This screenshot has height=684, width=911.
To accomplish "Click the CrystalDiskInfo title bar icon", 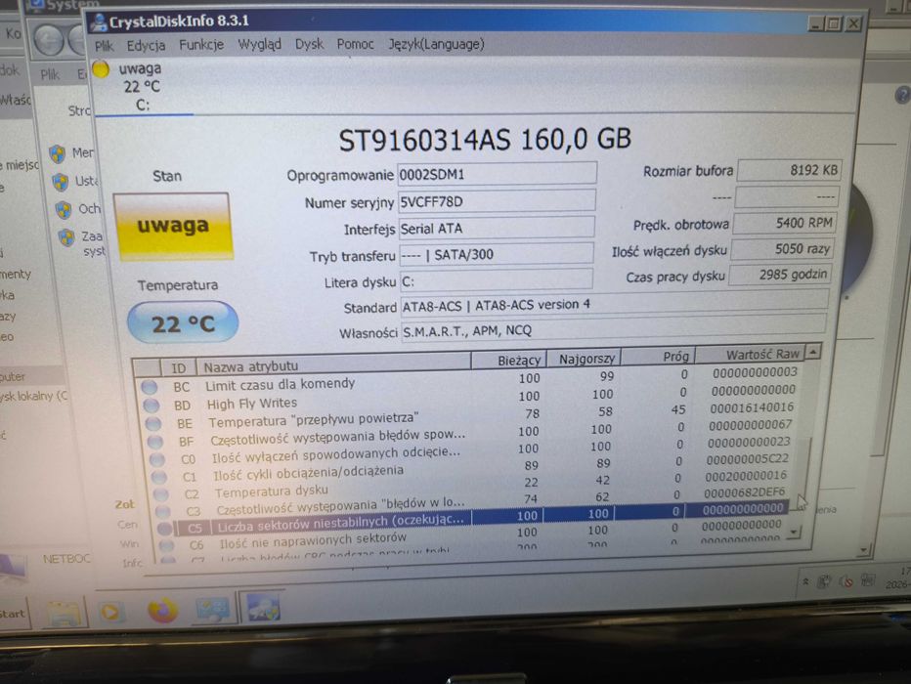I will (99, 22).
